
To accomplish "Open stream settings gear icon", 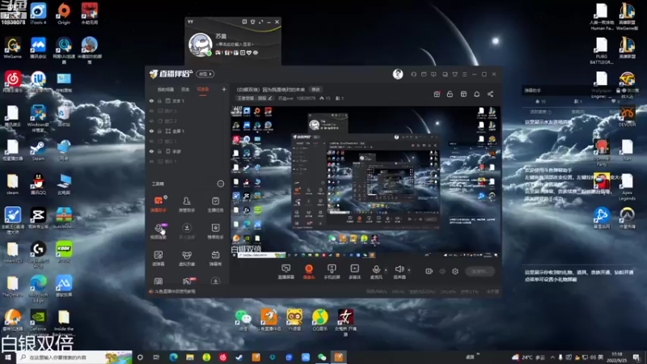I will coord(455,271).
